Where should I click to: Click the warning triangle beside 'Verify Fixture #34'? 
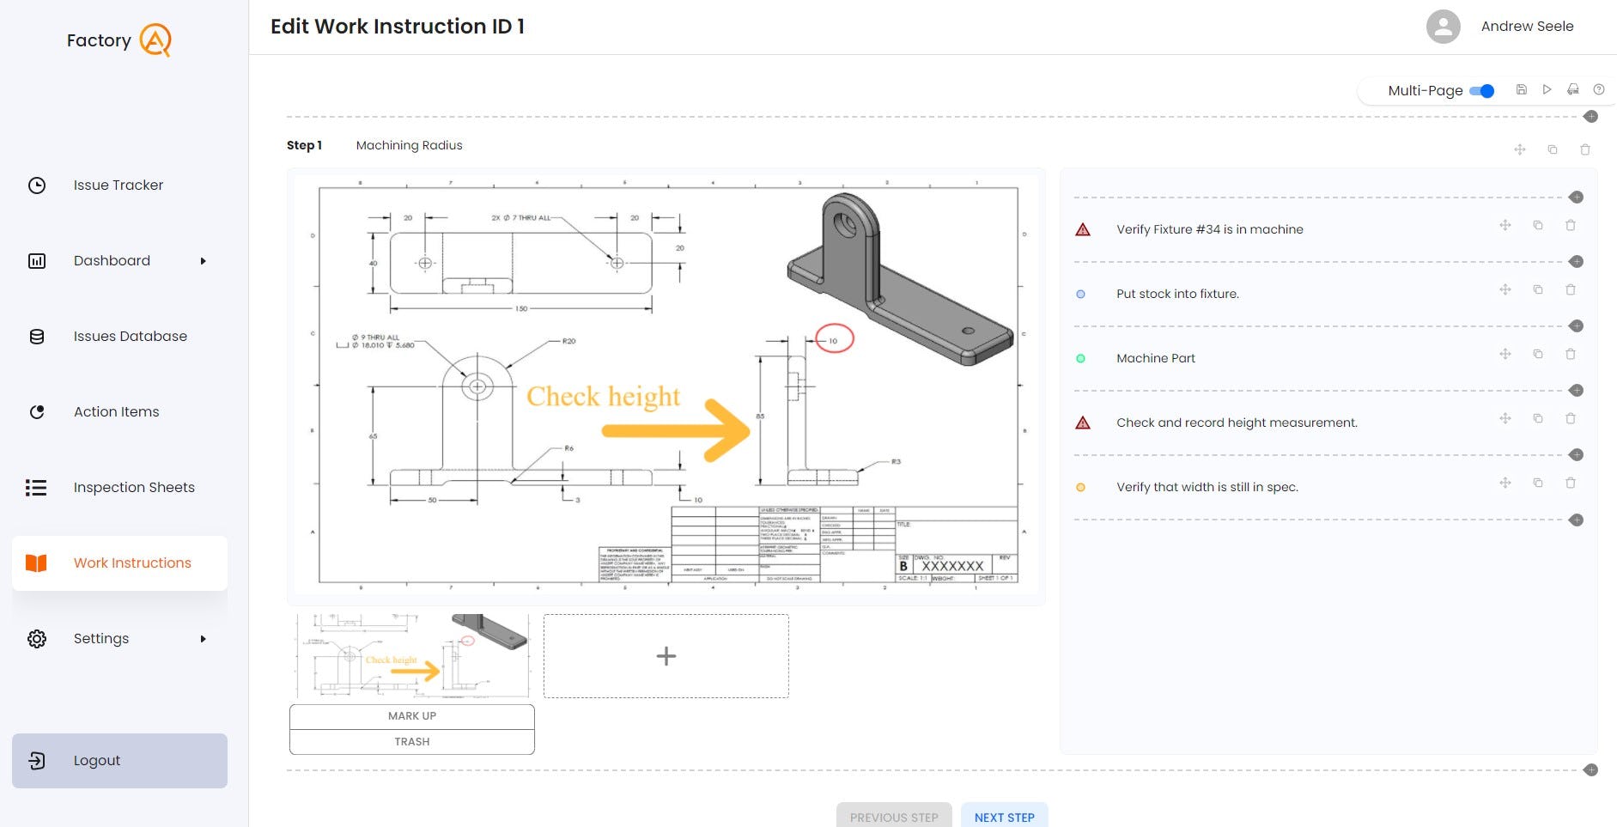coord(1082,229)
